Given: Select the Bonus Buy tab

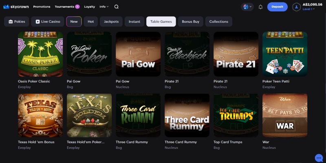Looking at the screenshot, I should 190,22.
